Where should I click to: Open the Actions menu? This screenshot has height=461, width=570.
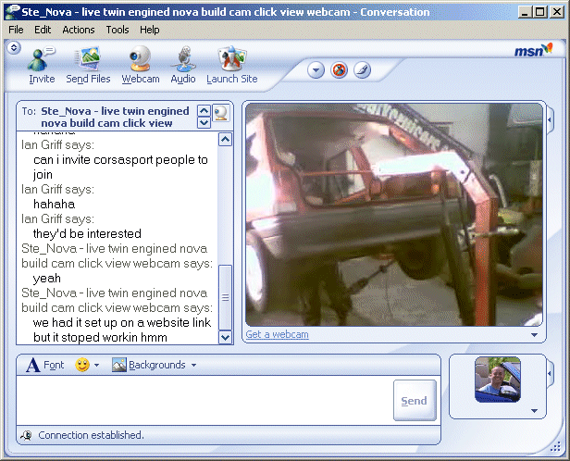pyautogui.click(x=79, y=30)
